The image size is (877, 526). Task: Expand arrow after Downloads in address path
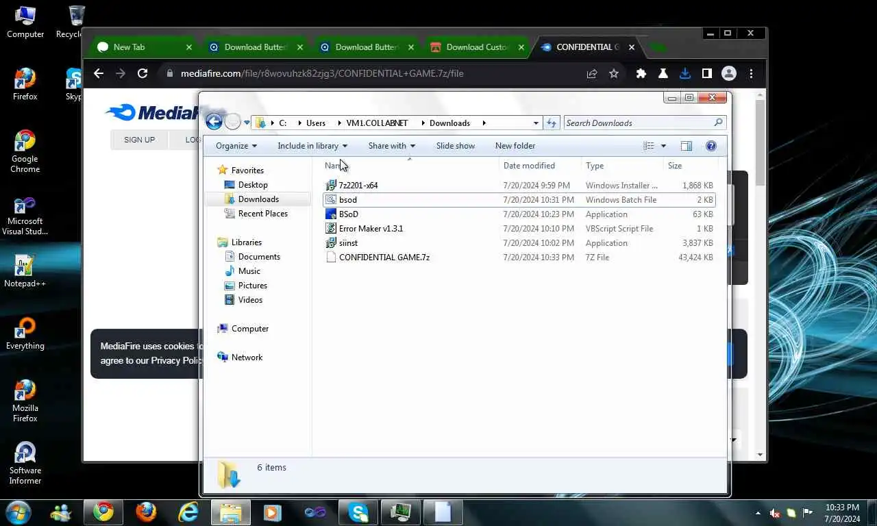pyautogui.click(x=484, y=123)
